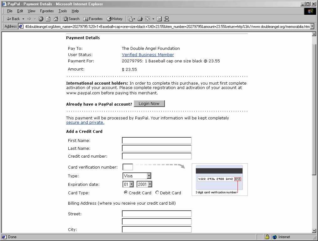This screenshot has height=241, width=318.
Task: Click the Print toolbar icon
Action: [x=140, y=19]
